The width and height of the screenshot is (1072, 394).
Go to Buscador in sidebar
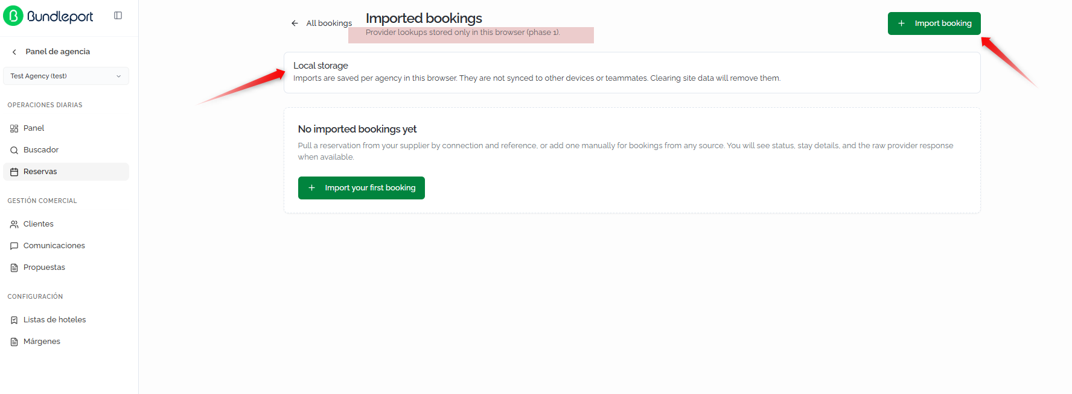[66, 150]
